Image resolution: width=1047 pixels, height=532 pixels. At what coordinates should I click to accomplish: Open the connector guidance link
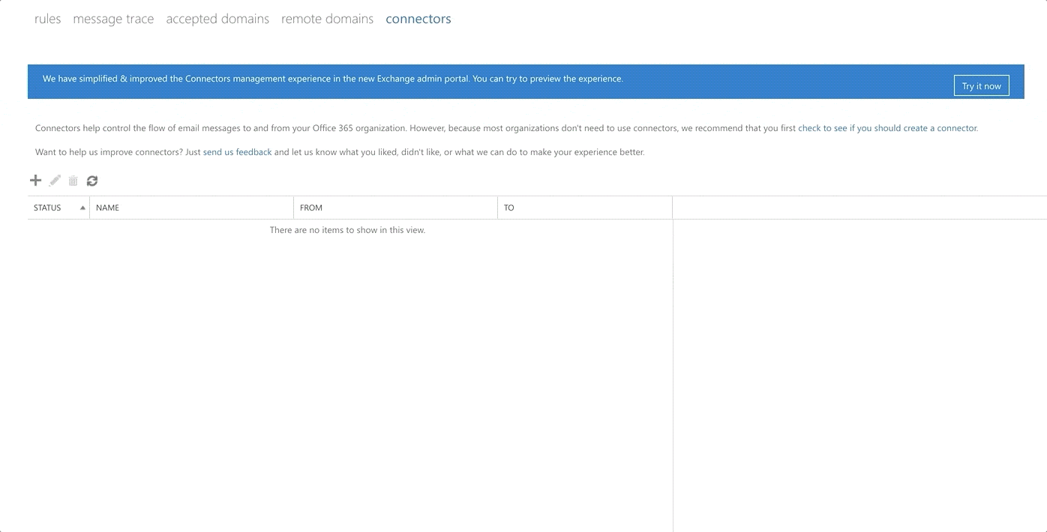tap(887, 127)
